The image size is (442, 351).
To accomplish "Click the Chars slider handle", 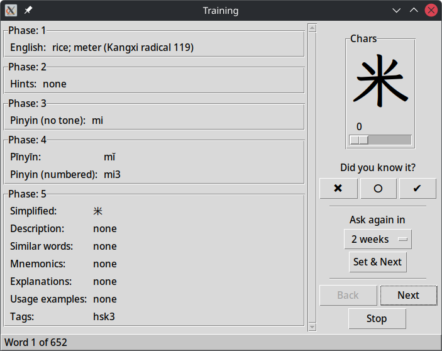I will (x=359, y=140).
